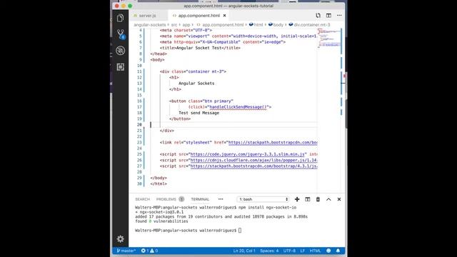Click the closing </html> tag line
This screenshot has height=257, width=457.
[x=159, y=184]
